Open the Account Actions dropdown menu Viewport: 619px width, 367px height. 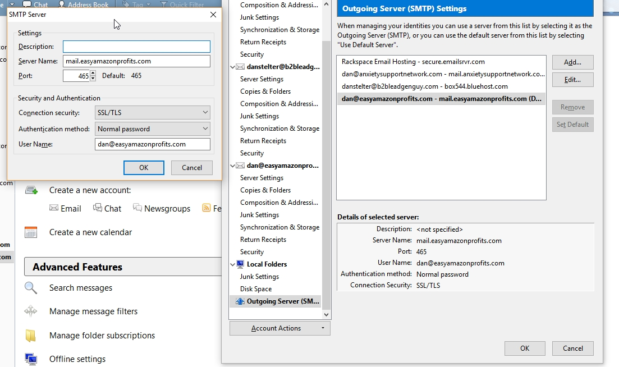[279, 328]
